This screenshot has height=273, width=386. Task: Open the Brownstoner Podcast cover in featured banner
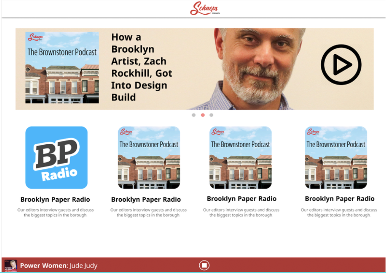pyautogui.click(x=62, y=68)
